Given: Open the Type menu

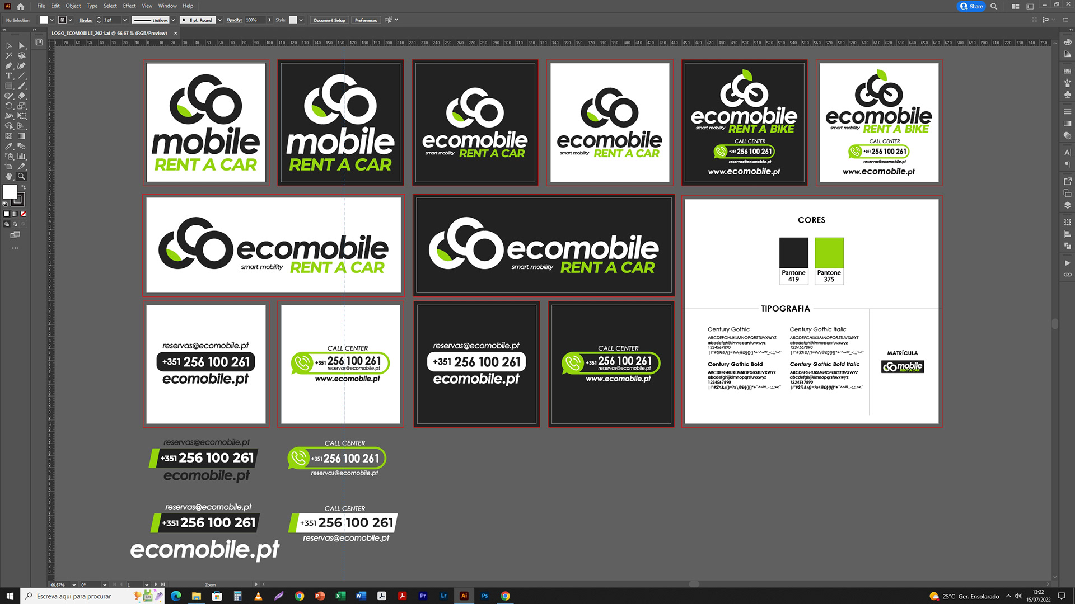Looking at the screenshot, I should [x=92, y=6].
